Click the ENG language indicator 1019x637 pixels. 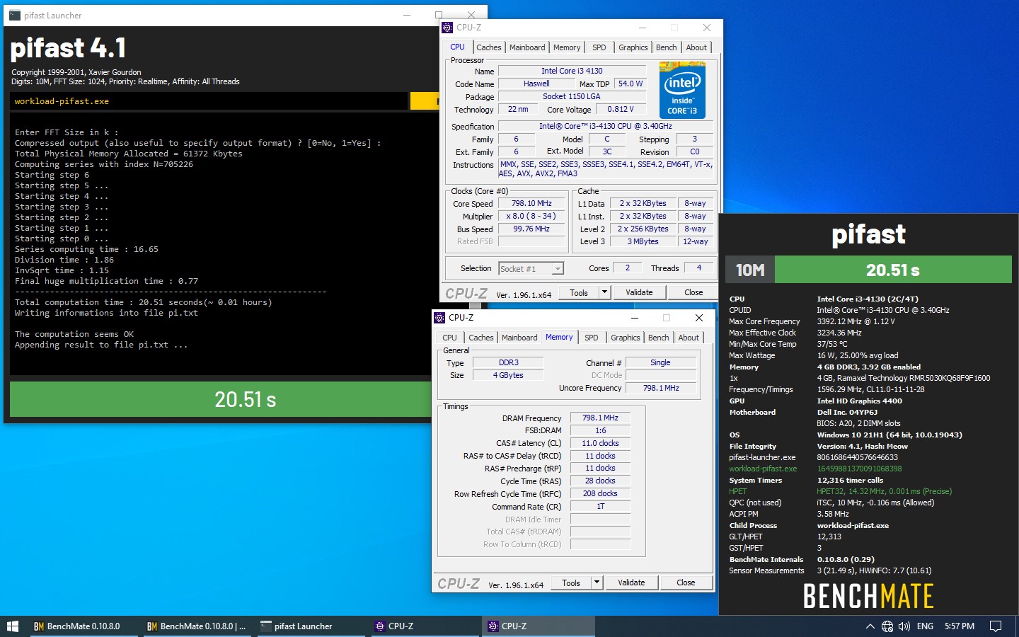point(925,626)
